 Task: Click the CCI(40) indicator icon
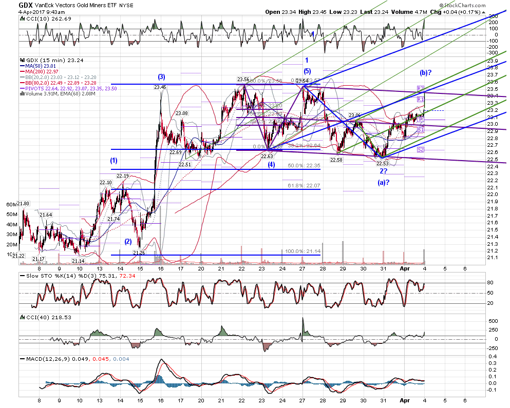(23, 317)
